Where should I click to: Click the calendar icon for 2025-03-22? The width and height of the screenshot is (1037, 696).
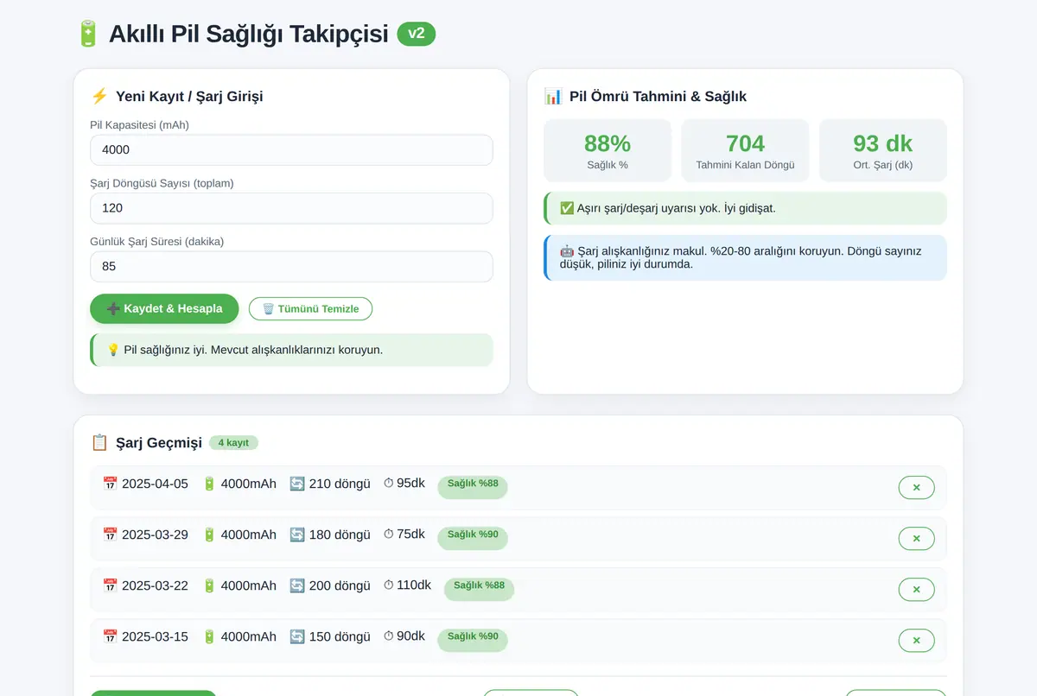click(110, 585)
